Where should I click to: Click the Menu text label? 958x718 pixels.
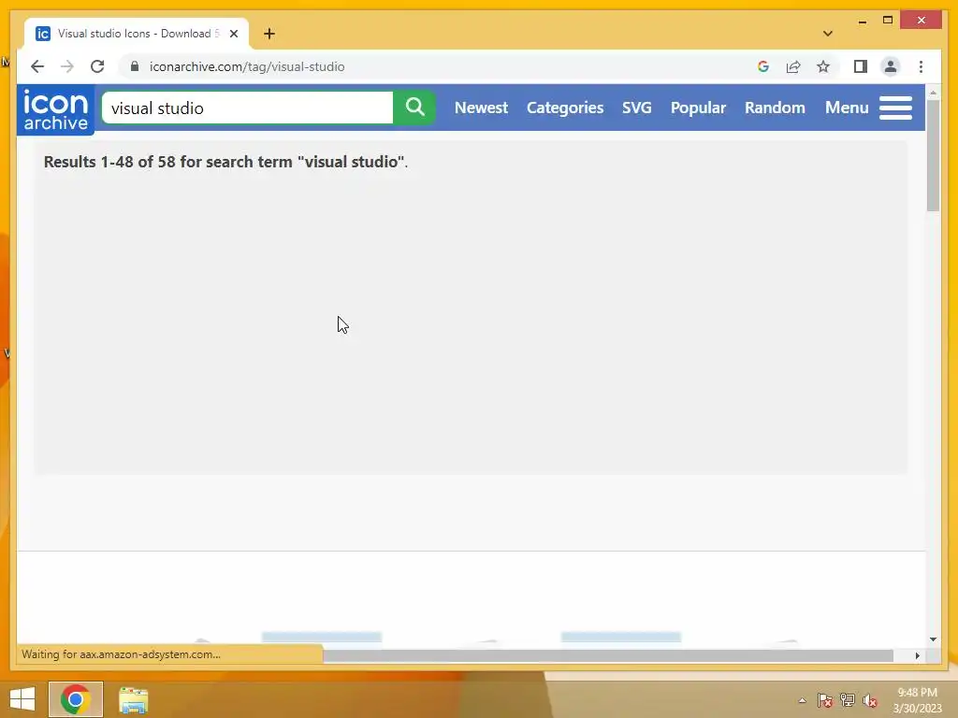pyautogui.click(x=846, y=108)
